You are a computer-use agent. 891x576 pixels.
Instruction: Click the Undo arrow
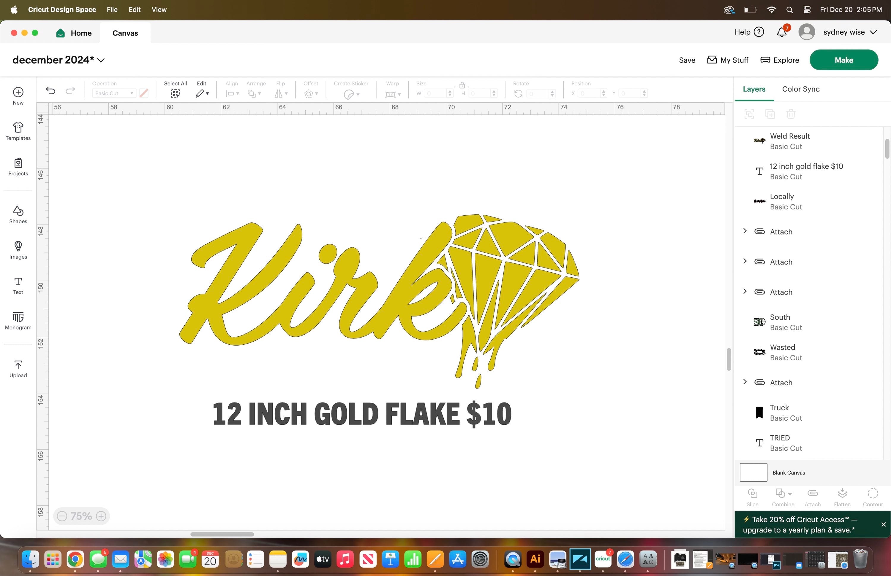point(50,90)
